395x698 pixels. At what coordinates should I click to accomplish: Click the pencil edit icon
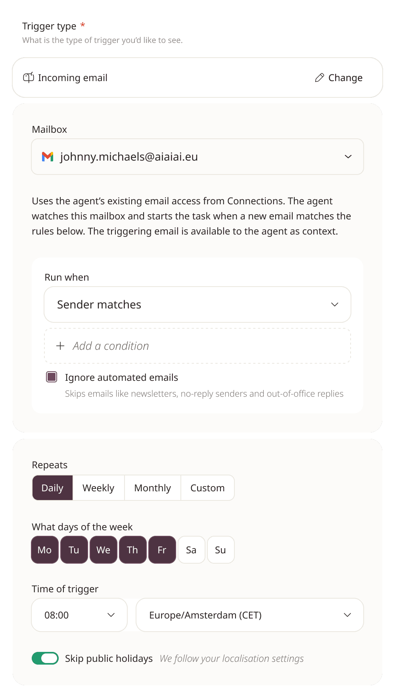(320, 78)
